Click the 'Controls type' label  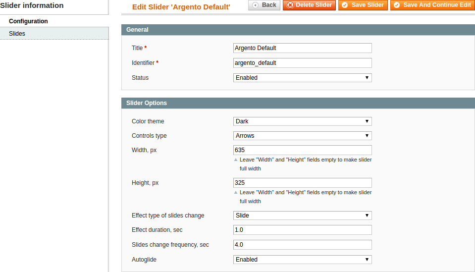pos(149,136)
